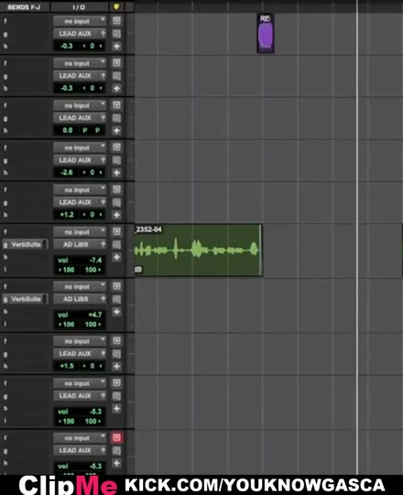Screen dimensions: 403x495
Task: Click the yellow shield icon in the header
Action: [x=116, y=6]
